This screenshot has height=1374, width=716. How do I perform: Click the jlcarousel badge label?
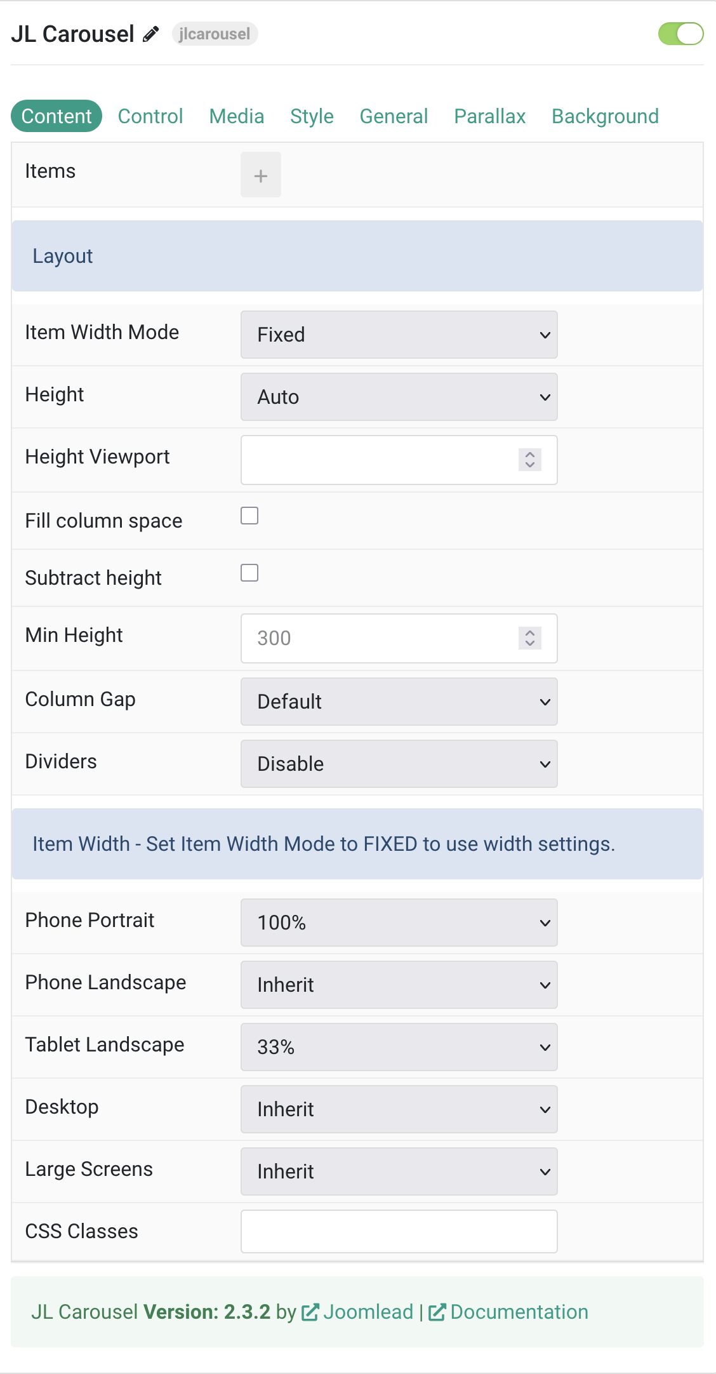(x=215, y=34)
